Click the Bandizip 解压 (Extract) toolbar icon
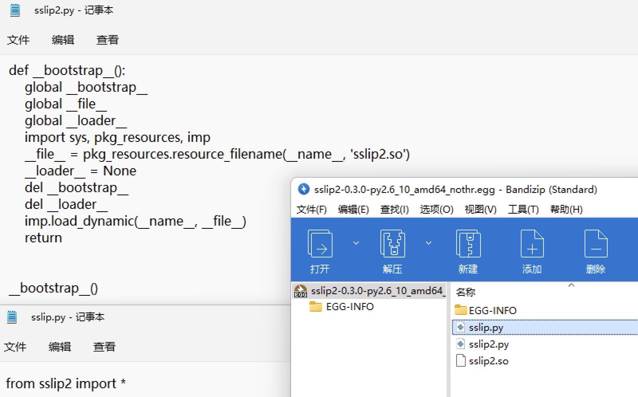 pyautogui.click(x=392, y=244)
